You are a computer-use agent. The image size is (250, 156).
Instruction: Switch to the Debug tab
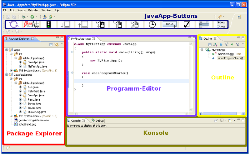[97, 121]
